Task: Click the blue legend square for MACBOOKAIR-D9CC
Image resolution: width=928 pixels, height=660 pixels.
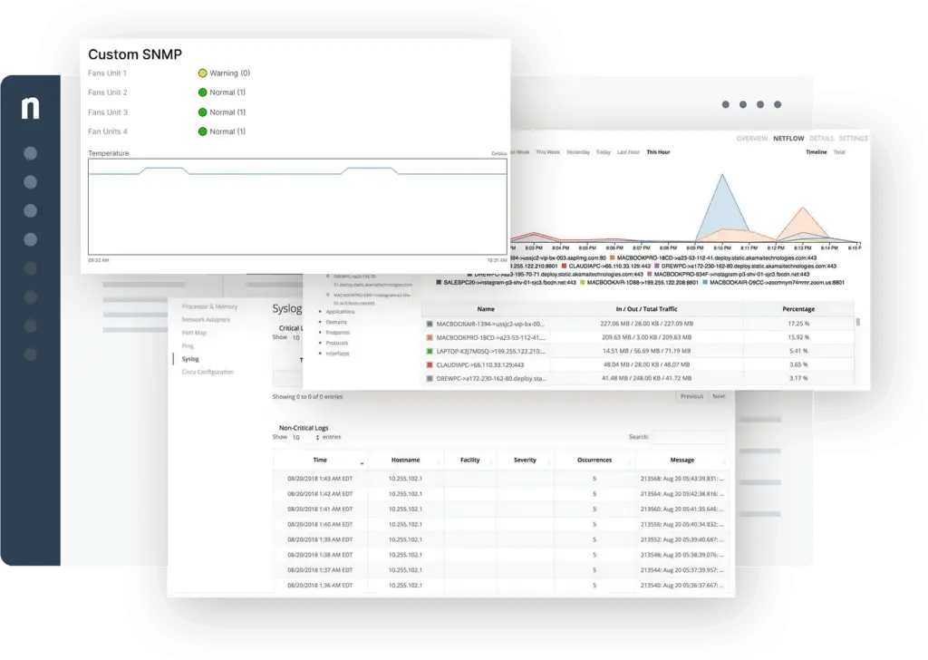Action: [705, 283]
